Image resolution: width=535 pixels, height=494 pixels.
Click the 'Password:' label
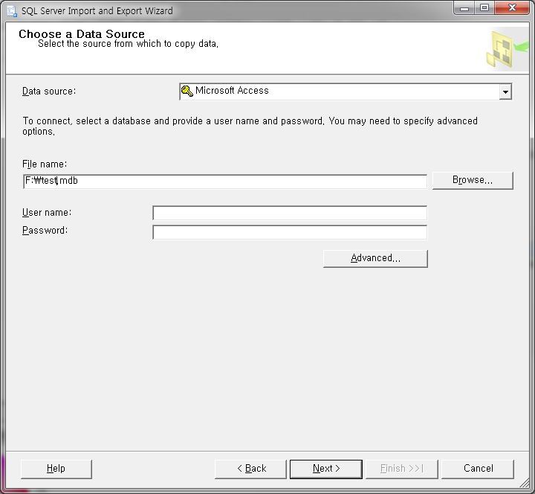click(45, 231)
